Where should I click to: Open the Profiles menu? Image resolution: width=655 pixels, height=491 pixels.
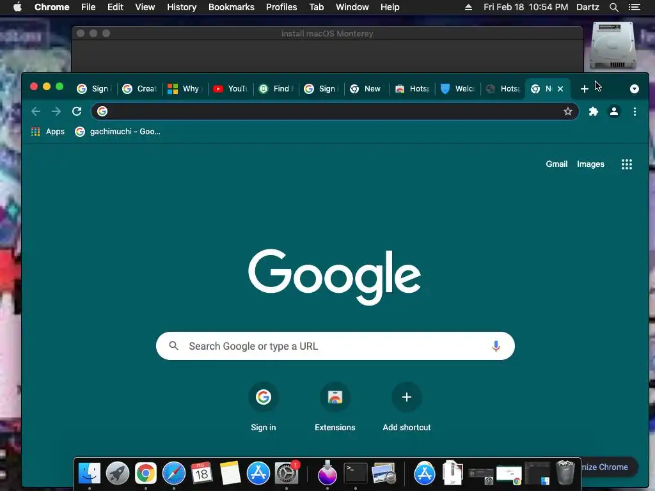click(281, 7)
